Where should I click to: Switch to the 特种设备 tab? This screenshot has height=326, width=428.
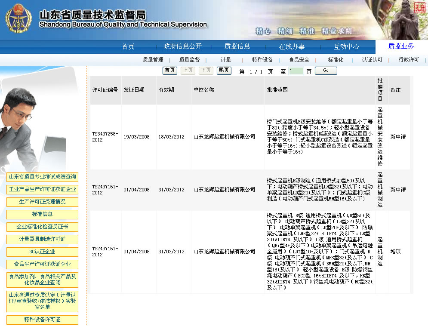coord(263,59)
